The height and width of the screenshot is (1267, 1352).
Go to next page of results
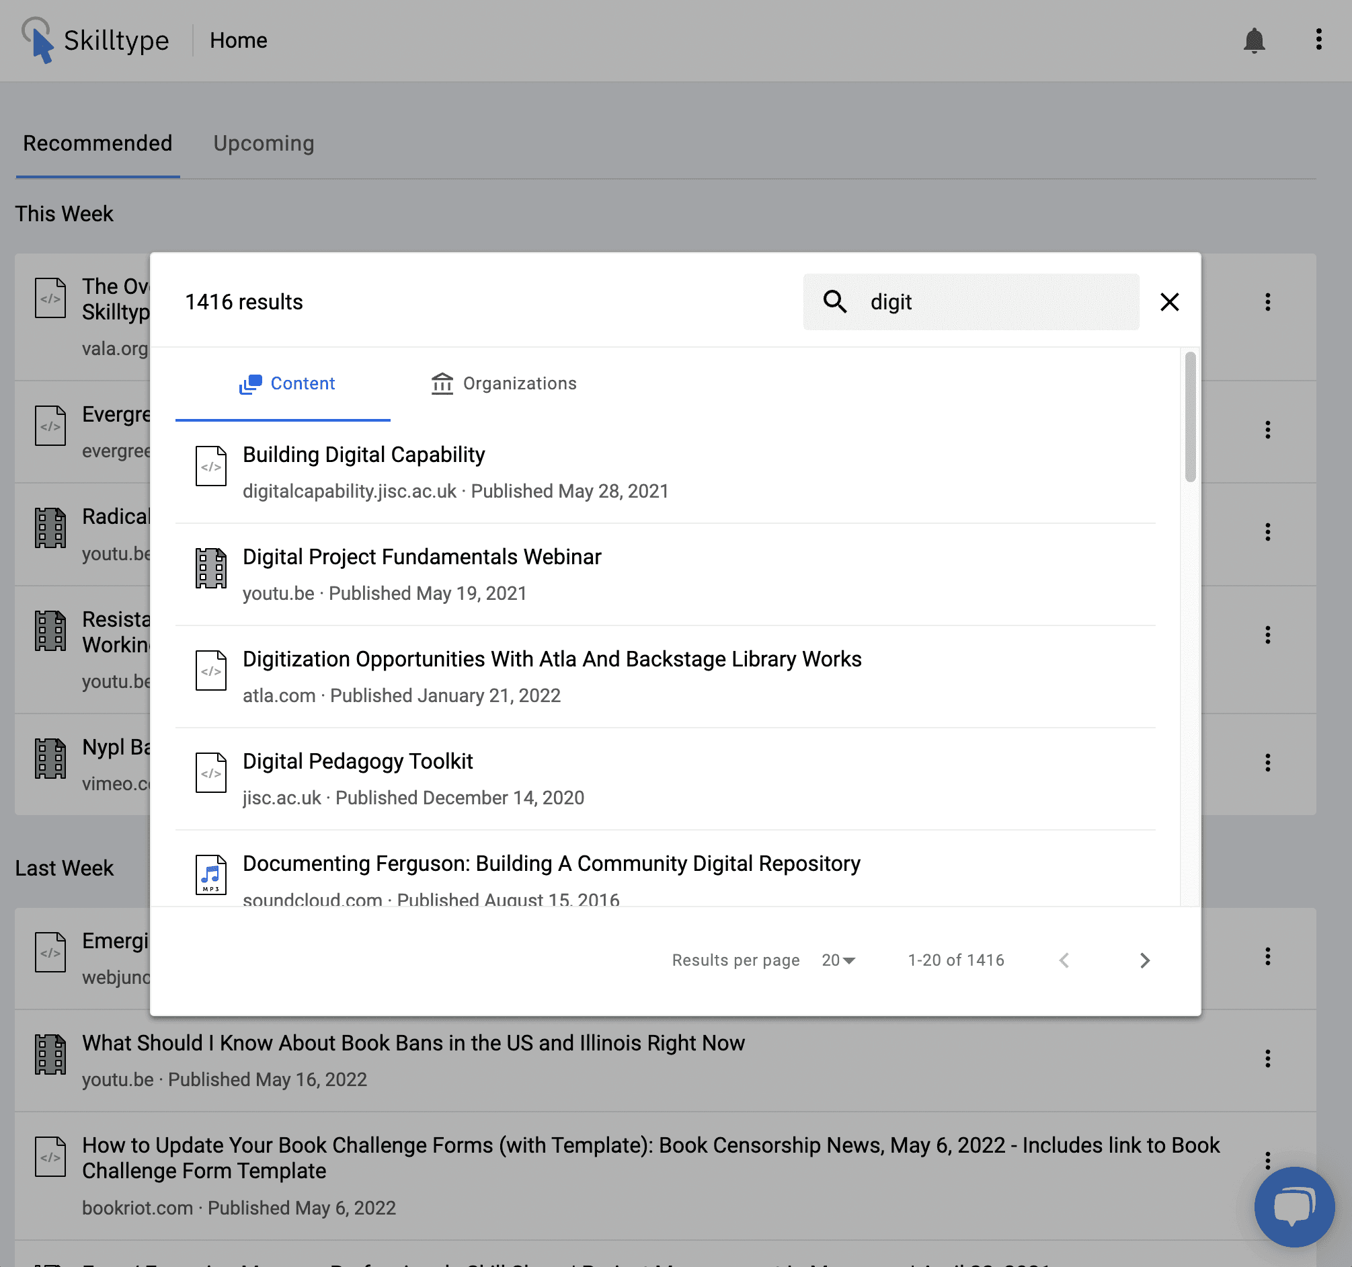coord(1144,960)
